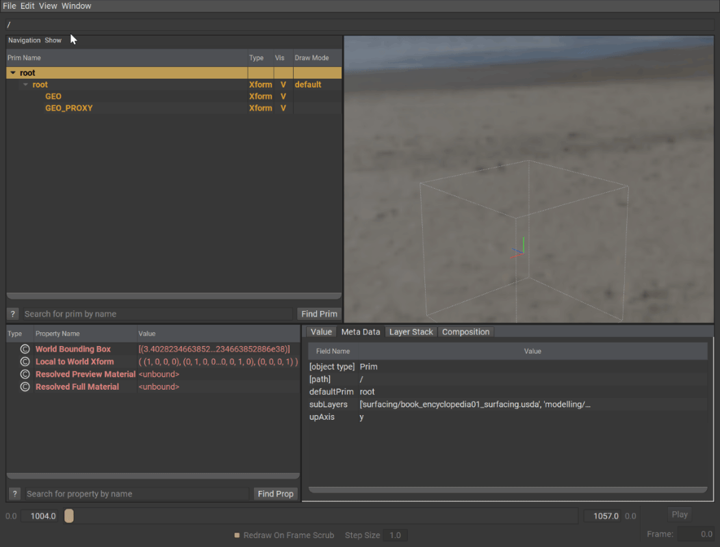720x547 pixels.
Task: Click the frame slider handle
Action: click(68, 516)
